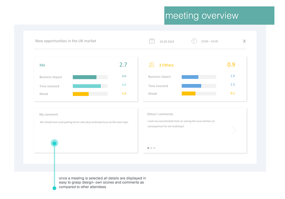Close the meeting overview with X
Image resolution: width=285 pixels, height=199 pixels.
click(244, 41)
